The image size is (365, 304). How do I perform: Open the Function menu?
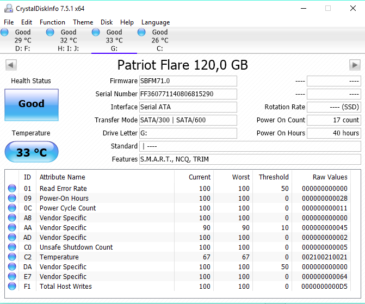52,22
